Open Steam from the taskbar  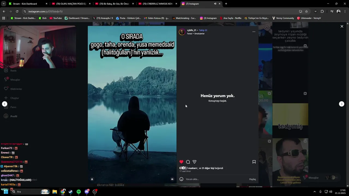click(x=71, y=192)
